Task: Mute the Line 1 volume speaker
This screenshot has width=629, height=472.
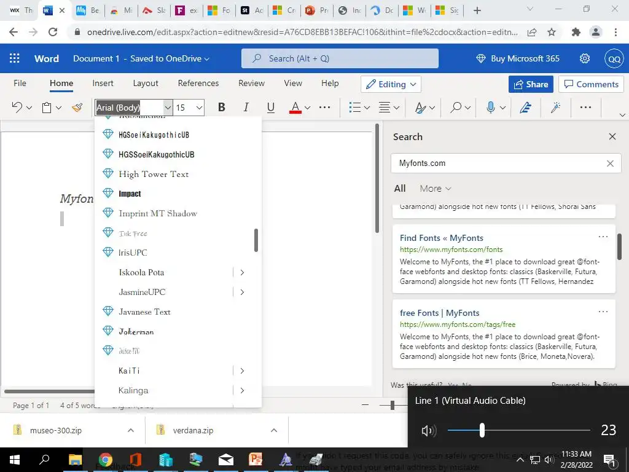Action: point(428,431)
